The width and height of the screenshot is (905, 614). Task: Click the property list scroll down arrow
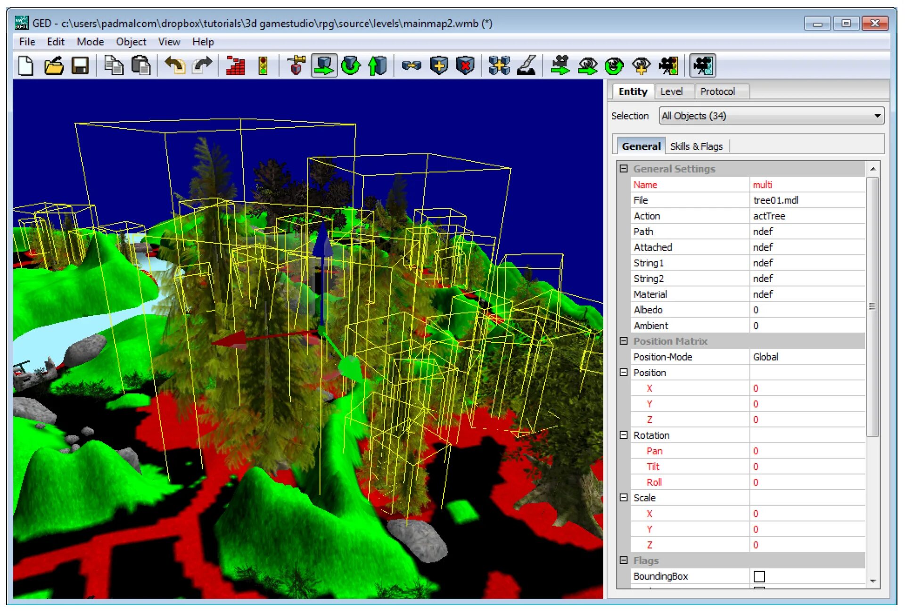click(x=872, y=581)
